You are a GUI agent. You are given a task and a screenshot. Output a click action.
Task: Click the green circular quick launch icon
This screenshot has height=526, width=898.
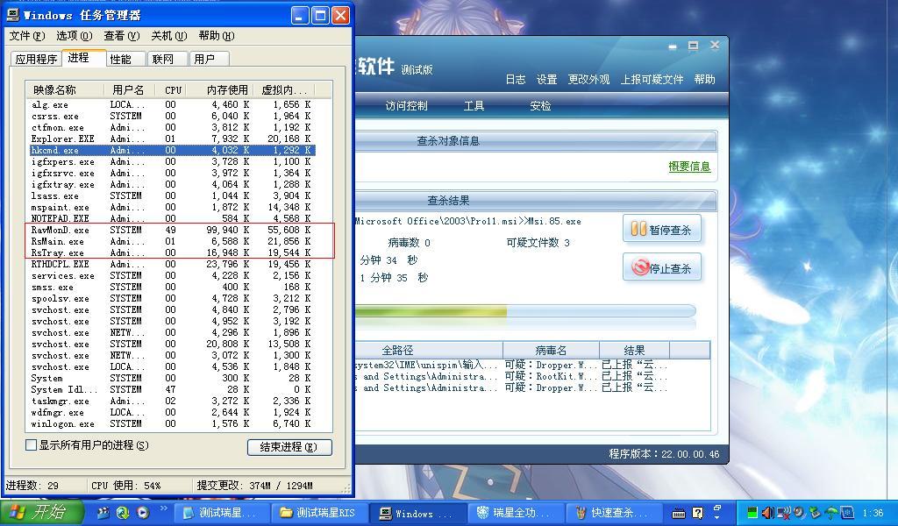click(123, 513)
